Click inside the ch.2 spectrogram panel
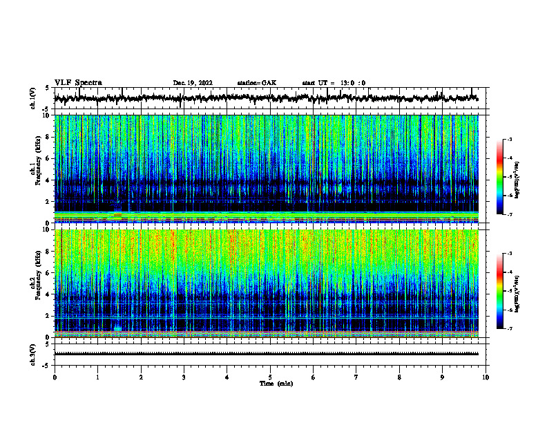Image resolution: width=547 pixels, height=423 pixels. tap(266, 283)
